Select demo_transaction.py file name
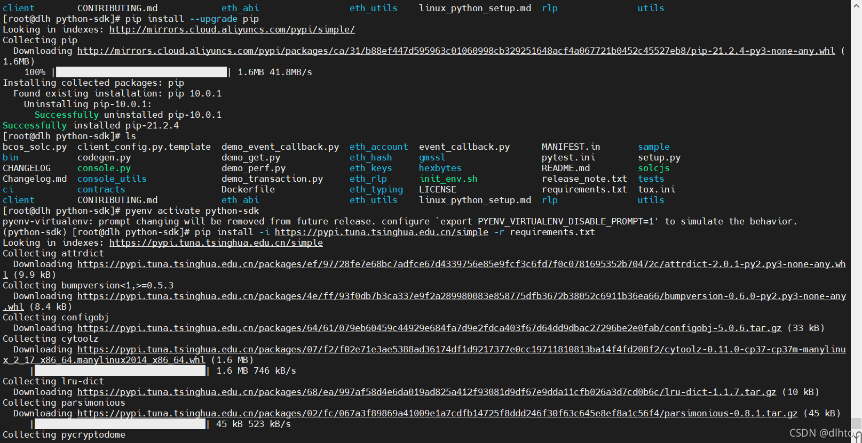Viewport: 862px width, 443px height. click(272, 179)
